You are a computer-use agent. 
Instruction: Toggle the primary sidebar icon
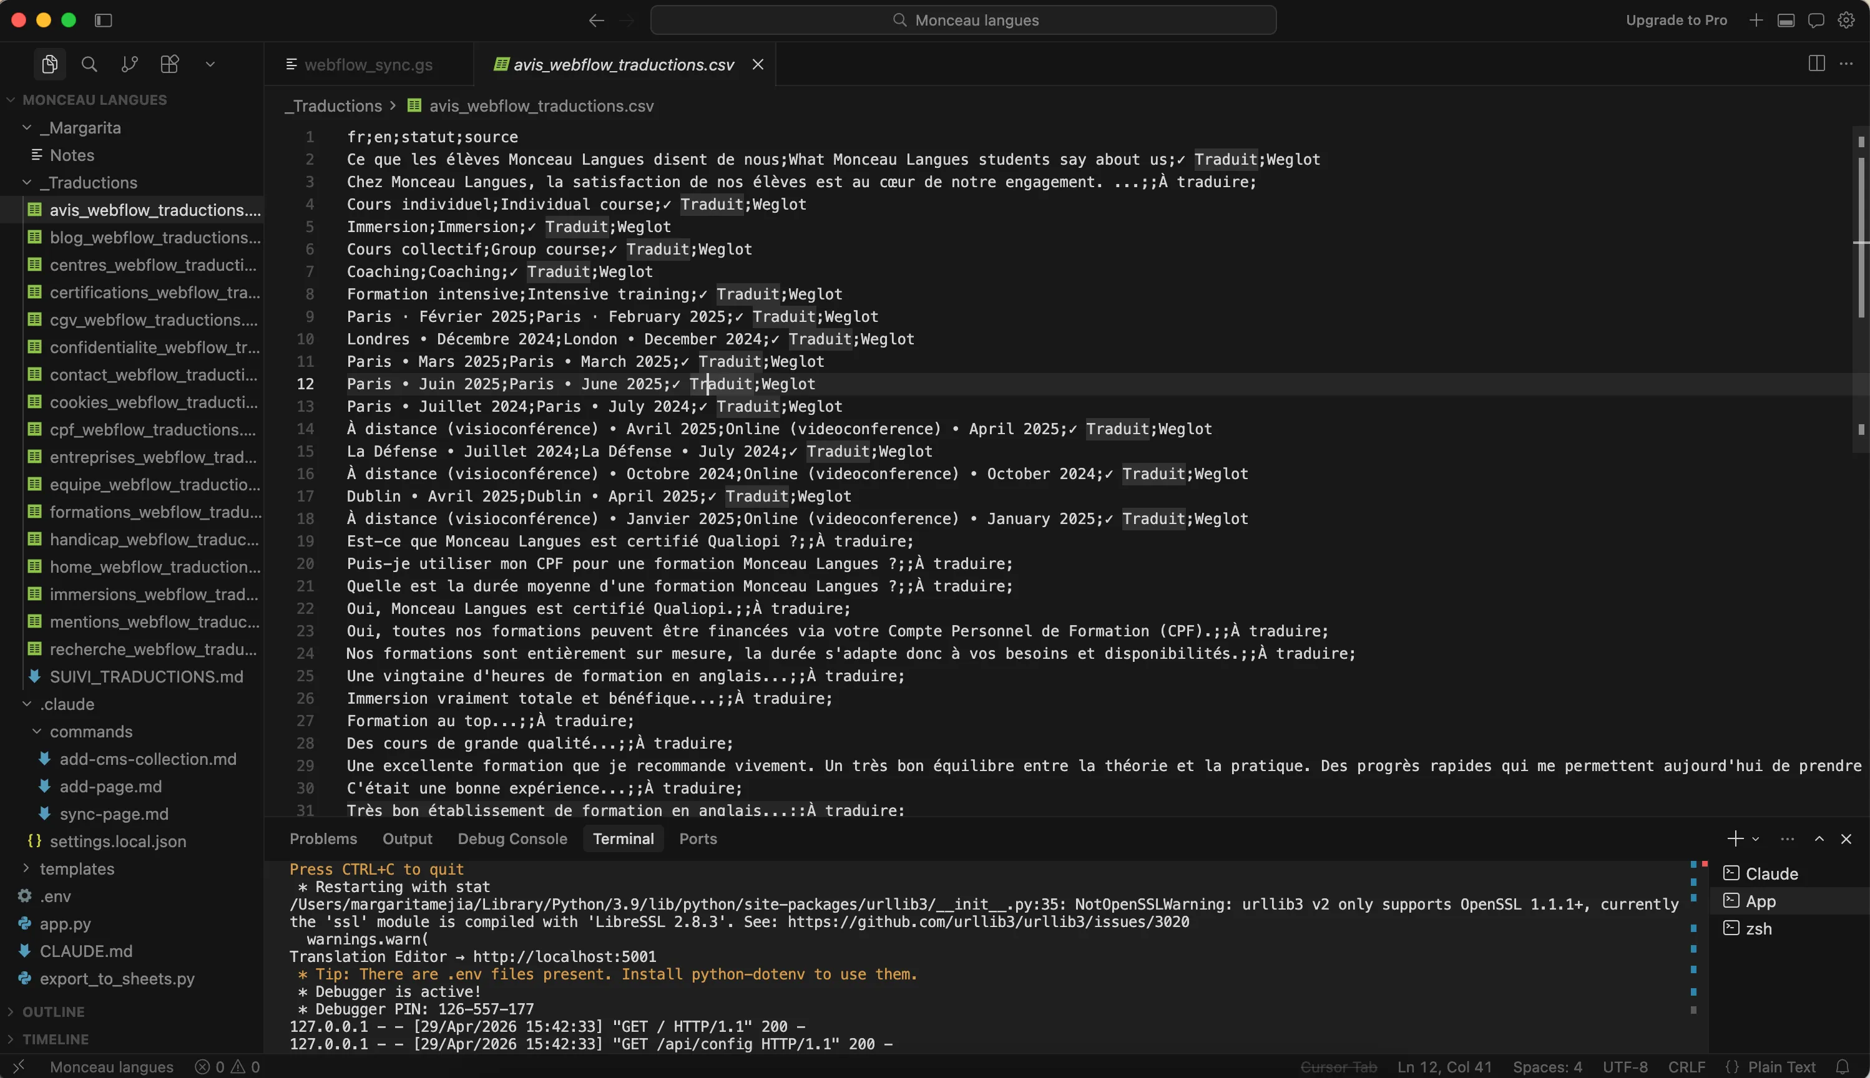tap(104, 20)
